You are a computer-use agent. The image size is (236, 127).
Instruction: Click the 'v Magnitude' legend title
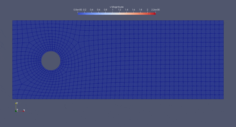[x=117, y=7]
